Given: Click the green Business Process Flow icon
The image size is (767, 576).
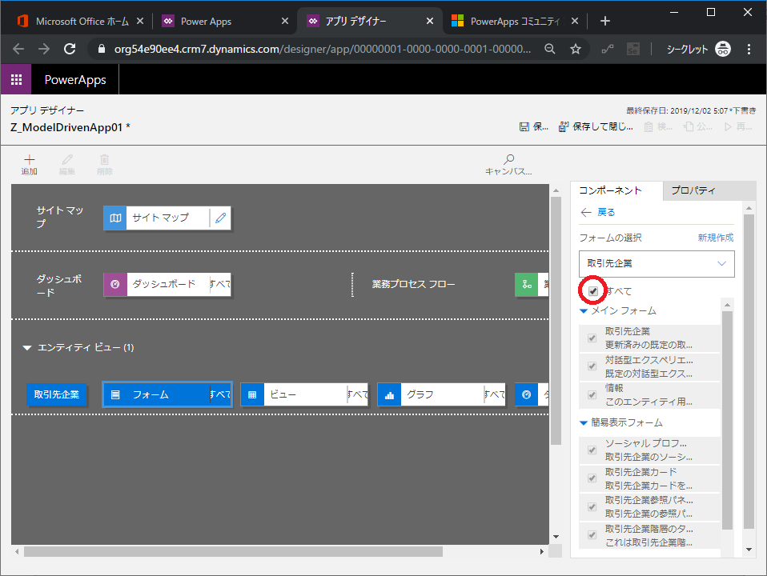Looking at the screenshot, I should (x=527, y=285).
